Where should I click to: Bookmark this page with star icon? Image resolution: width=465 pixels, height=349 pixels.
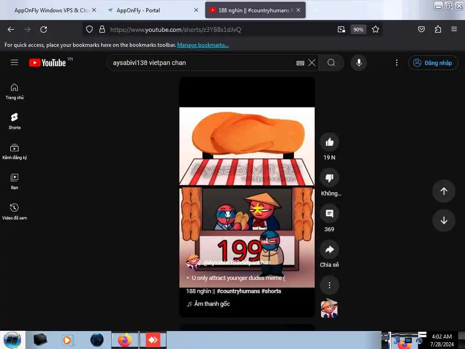point(376,30)
